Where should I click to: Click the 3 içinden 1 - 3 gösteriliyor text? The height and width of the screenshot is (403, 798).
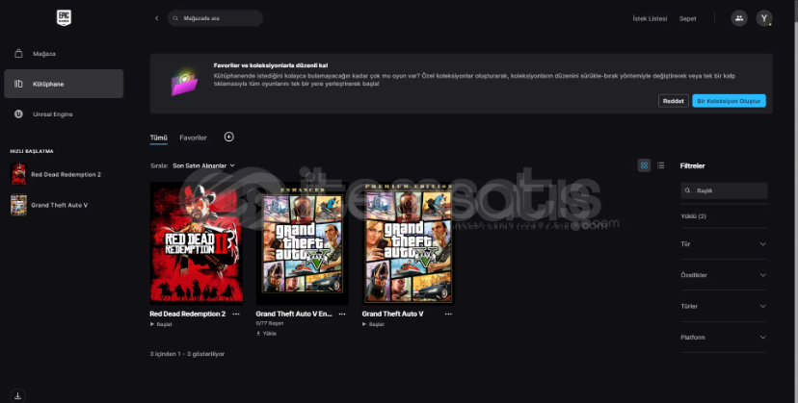[187, 354]
